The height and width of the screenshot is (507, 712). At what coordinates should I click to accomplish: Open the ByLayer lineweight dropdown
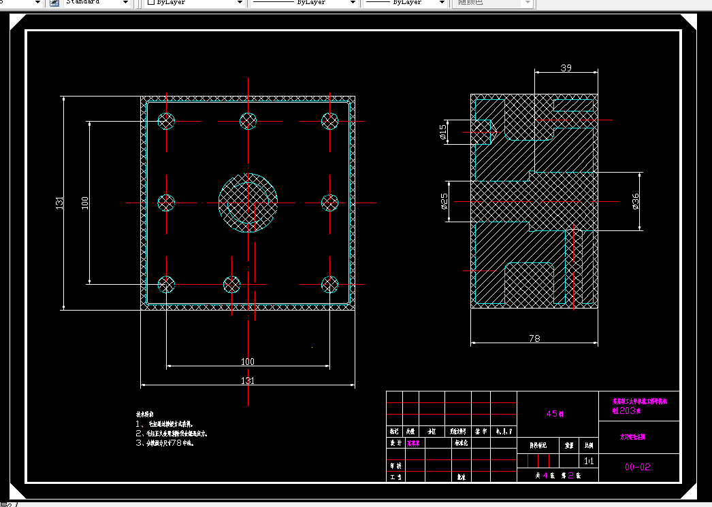[x=442, y=2]
